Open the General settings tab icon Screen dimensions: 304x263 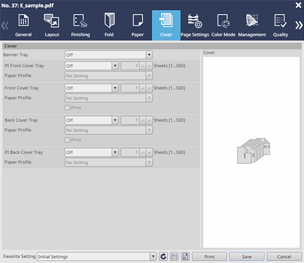(24, 20)
